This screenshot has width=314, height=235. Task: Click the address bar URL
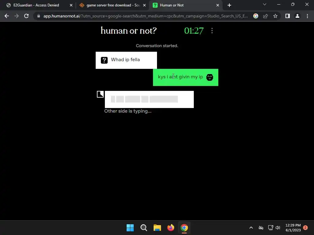[145, 16]
